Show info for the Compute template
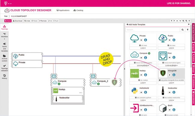Screen dimensions: 195x116 tap(145, 58)
